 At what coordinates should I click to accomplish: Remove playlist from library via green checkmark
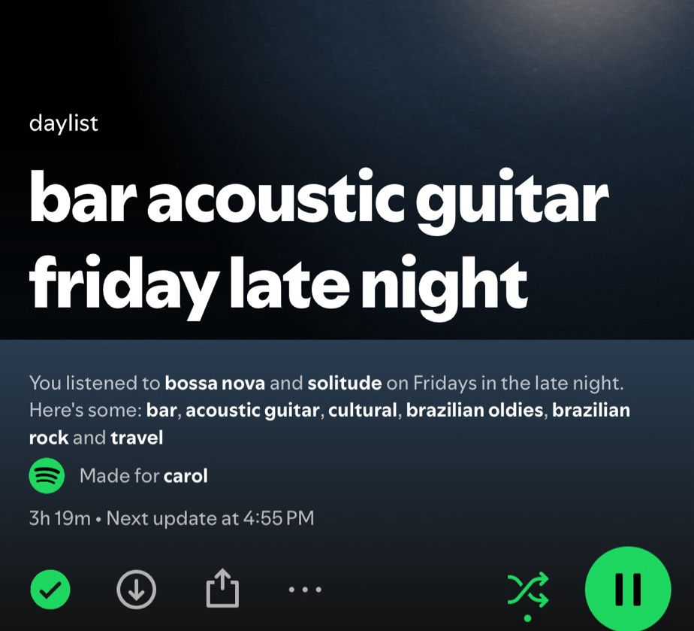[50, 590]
